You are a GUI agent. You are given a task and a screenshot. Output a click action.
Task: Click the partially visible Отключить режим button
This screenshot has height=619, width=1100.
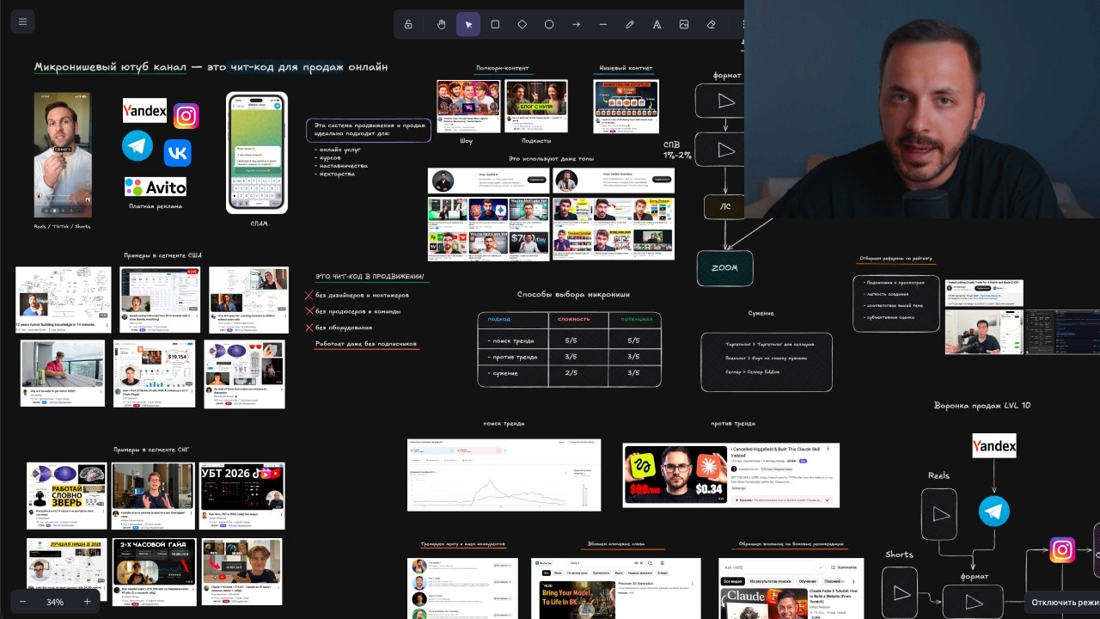[1062, 603]
